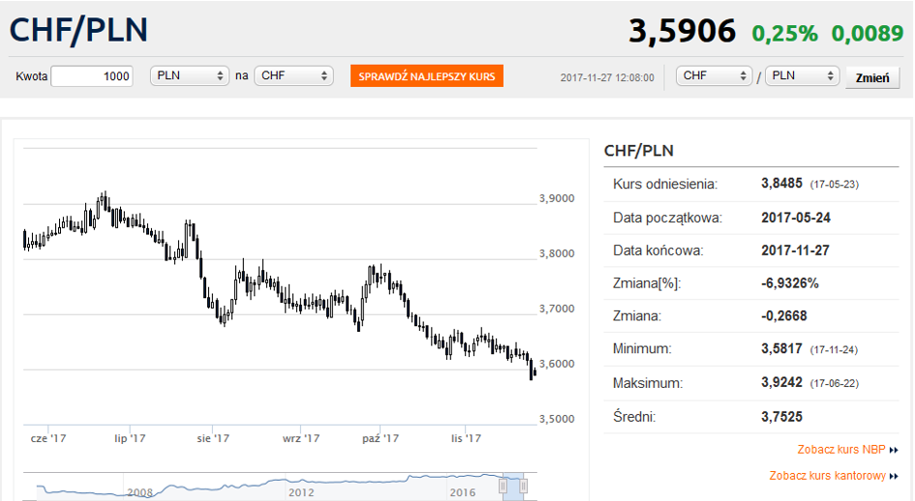Click the 'sie '17' x-axis label

click(213, 438)
